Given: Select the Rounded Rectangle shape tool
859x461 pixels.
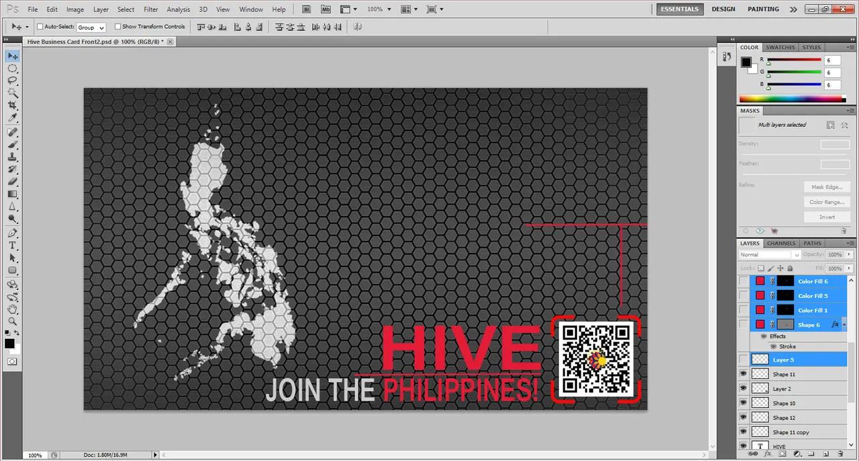Looking at the screenshot, I should (12, 270).
